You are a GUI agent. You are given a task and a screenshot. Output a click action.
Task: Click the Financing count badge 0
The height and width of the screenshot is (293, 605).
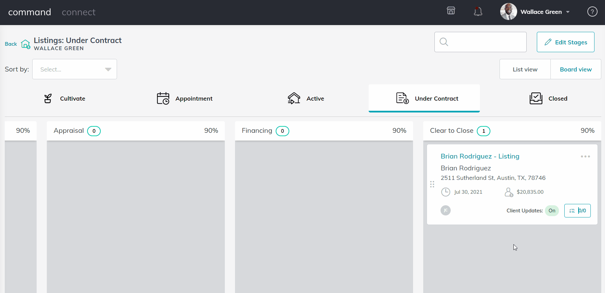pos(282,131)
